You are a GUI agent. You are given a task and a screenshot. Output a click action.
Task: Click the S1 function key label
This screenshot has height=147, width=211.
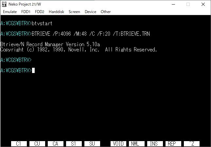[x=74, y=144]
